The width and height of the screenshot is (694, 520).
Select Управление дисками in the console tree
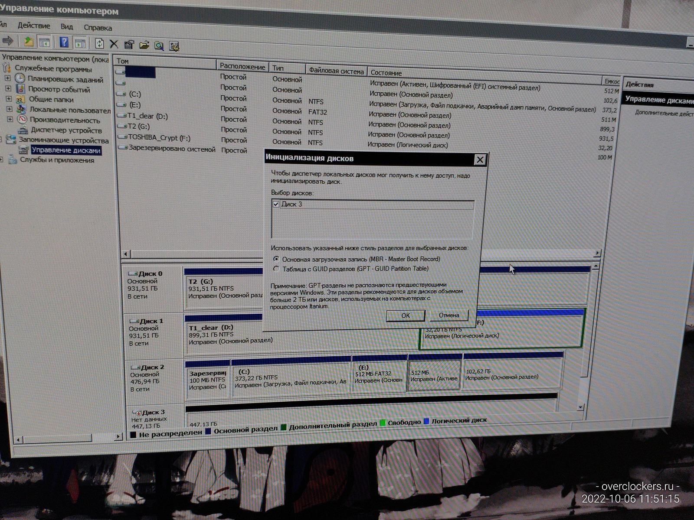click(66, 150)
